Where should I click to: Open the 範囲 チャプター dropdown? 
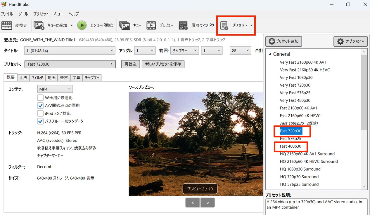[185, 51]
